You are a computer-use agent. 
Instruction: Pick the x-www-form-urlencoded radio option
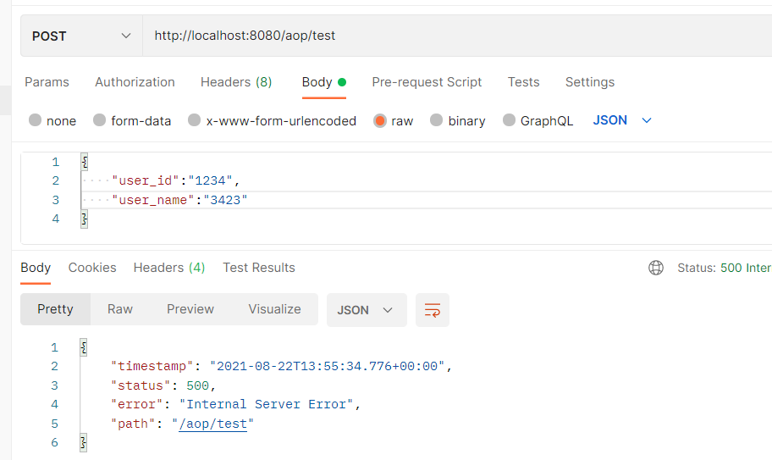point(195,121)
